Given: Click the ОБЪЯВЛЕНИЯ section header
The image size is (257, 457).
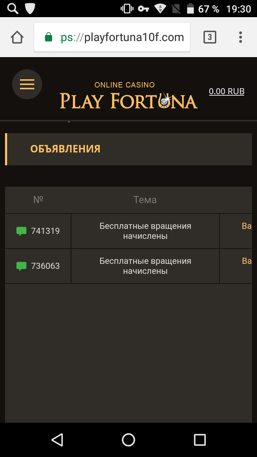Looking at the screenshot, I should (65, 149).
